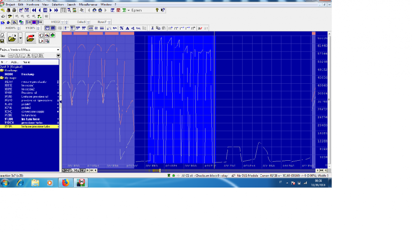Open the Hardware menu
Screen dimensions: 412x232
tap(33, 5)
